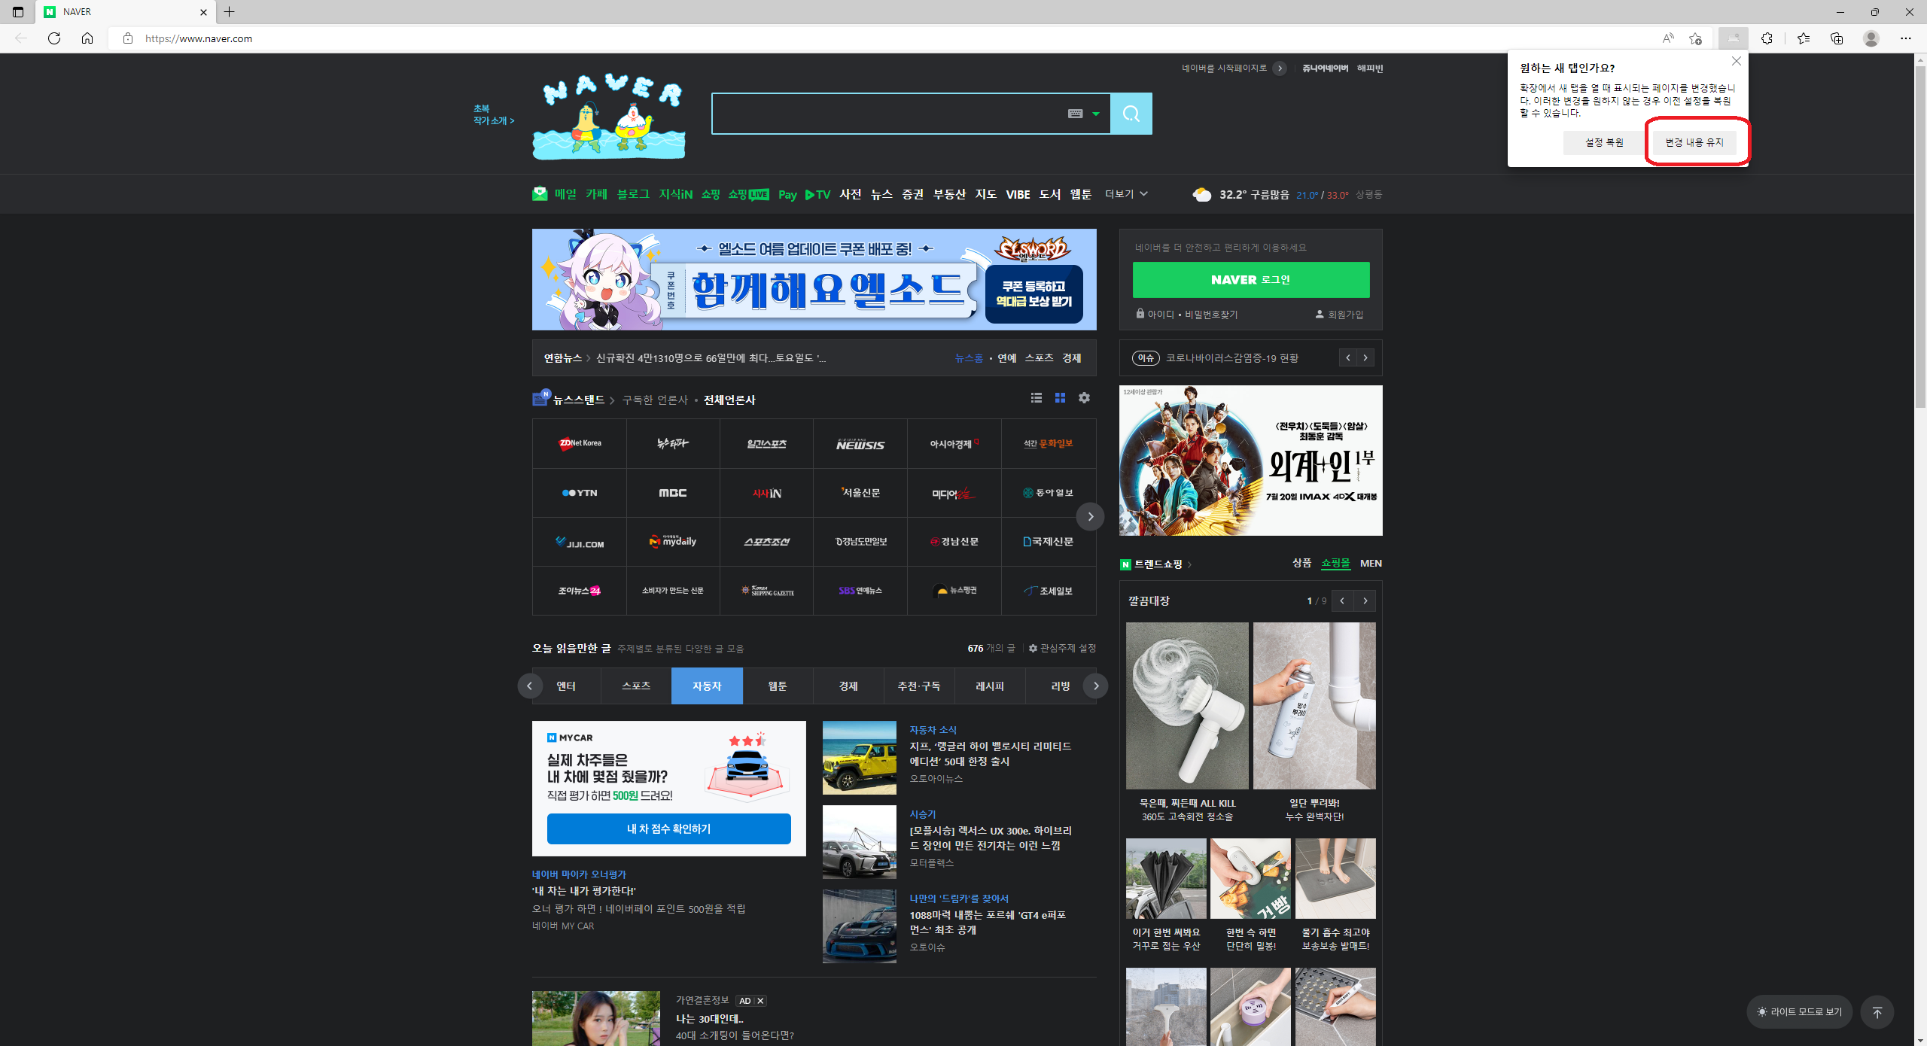The image size is (1930, 1046).
Task: Select the 쇼핑몰 option in trend shopping
Action: [x=1338, y=564]
